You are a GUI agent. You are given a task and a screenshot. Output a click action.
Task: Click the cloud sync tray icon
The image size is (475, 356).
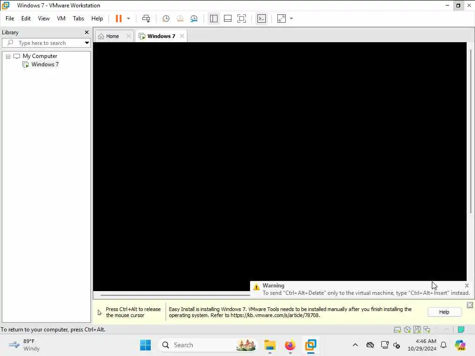[370, 345]
